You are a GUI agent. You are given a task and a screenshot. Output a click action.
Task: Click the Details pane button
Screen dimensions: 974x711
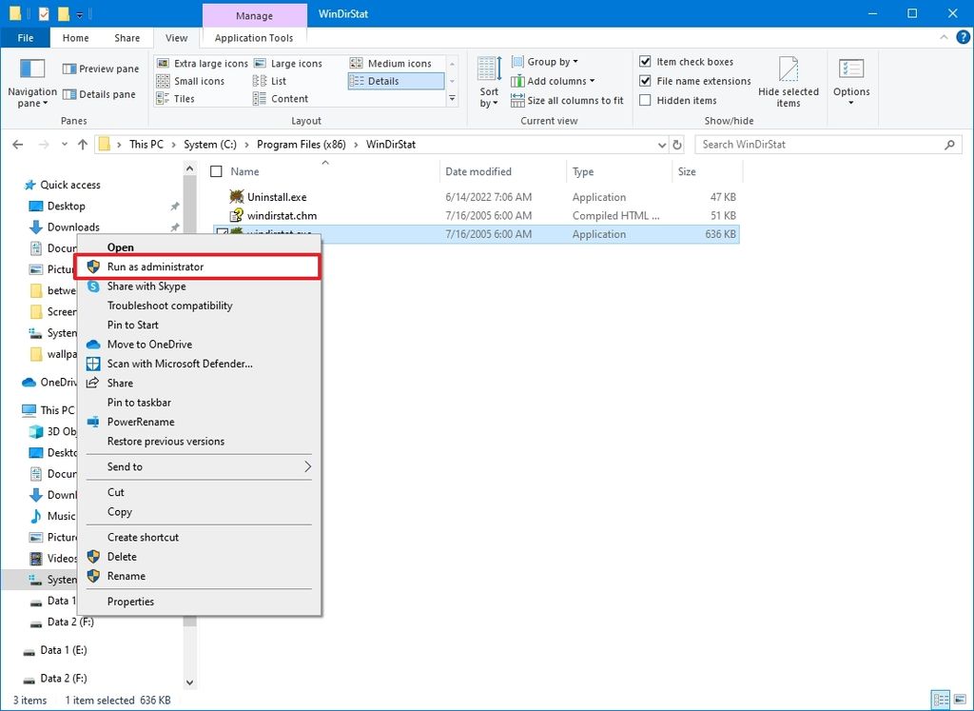tap(99, 93)
